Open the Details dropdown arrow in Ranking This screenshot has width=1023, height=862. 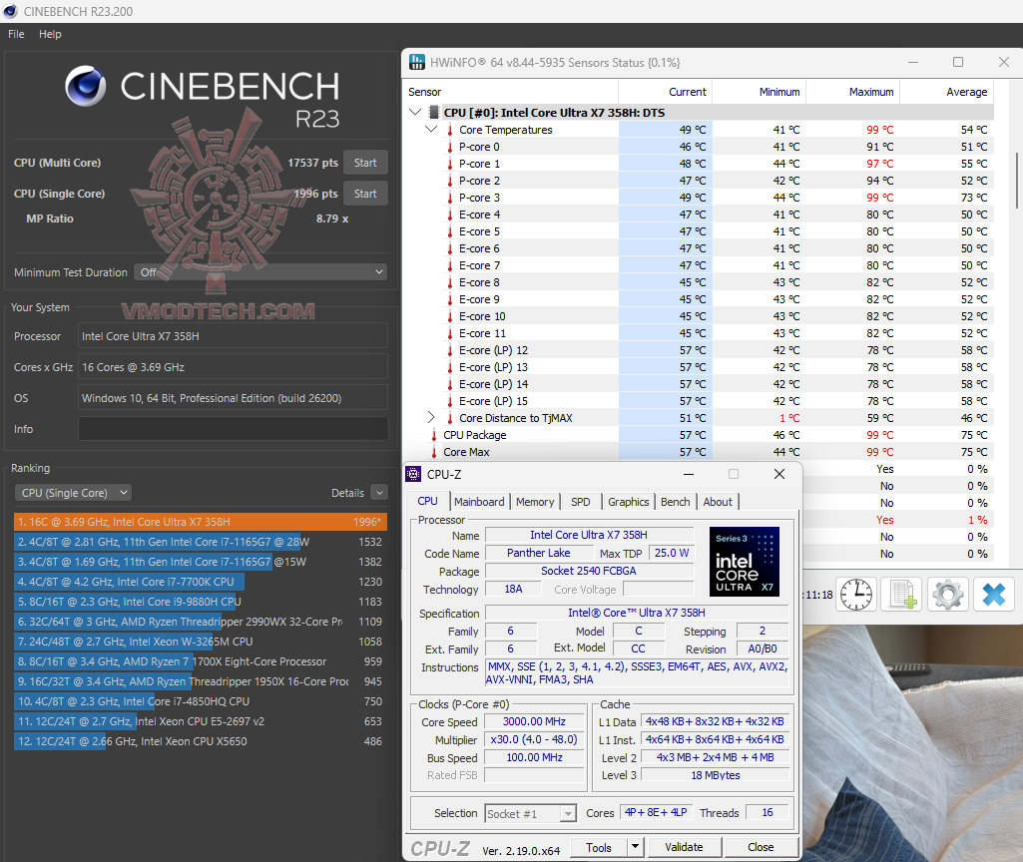click(x=379, y=492)
